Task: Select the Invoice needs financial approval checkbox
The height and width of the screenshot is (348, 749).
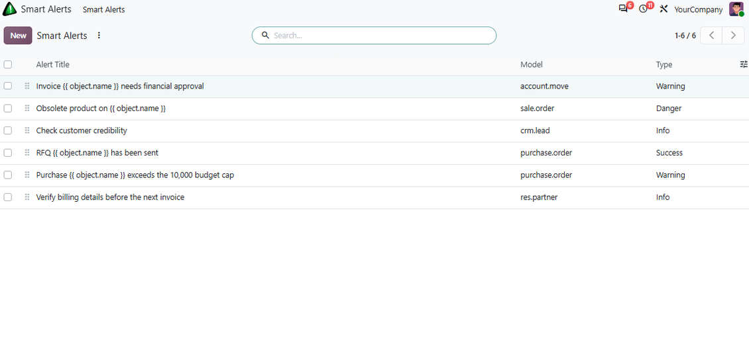Action: coord(8,86)
